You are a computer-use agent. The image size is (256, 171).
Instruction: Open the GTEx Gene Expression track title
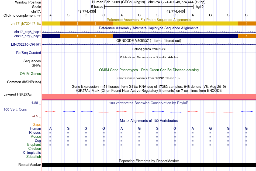(149, 86)
